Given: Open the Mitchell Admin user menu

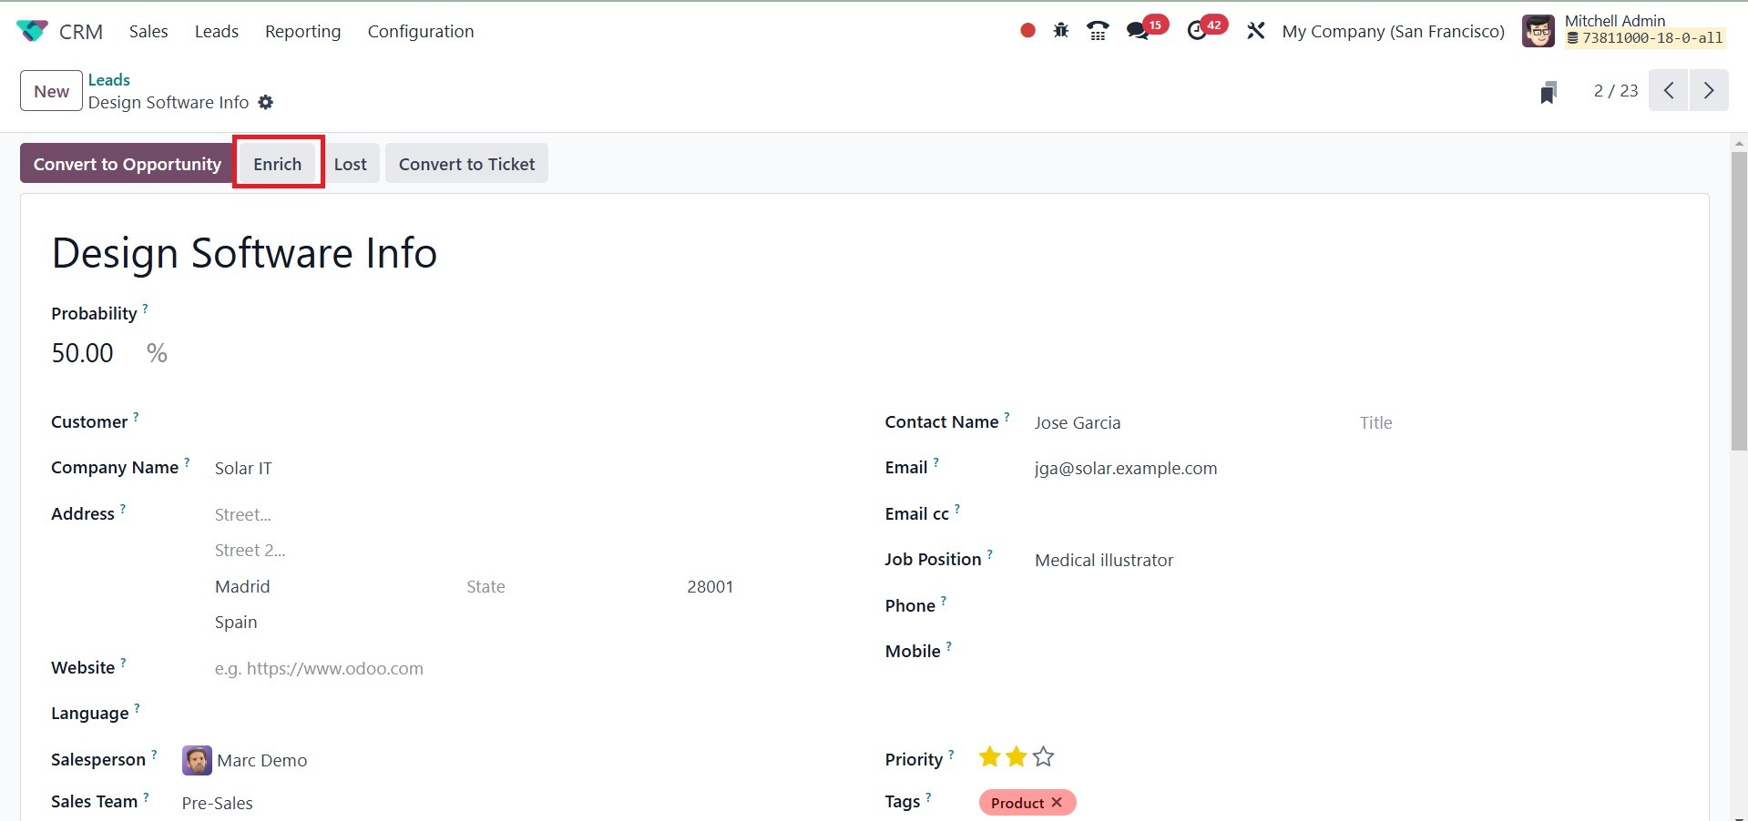Looking at the screenshot, I should pyautogui.click(x=1625, y=31).
